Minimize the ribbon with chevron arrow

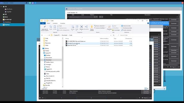(x=146, y=23)
